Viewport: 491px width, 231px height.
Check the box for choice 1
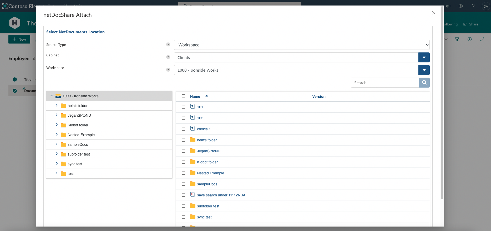183,129
